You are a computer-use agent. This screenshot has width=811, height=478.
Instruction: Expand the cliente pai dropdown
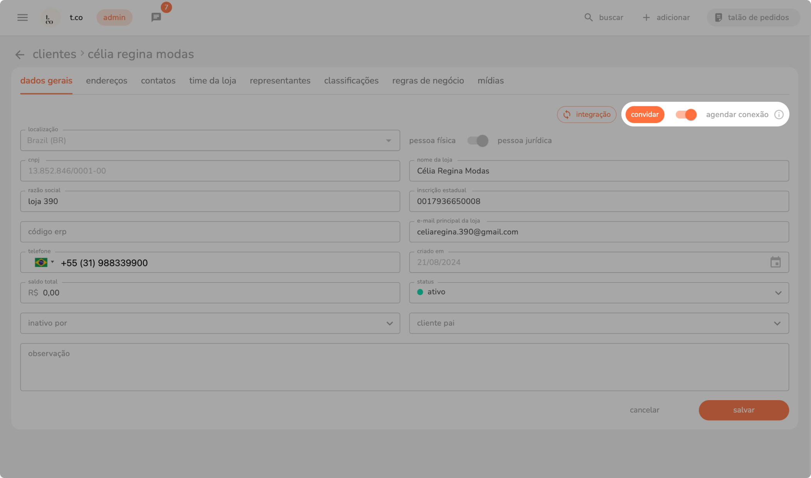point(777,323)
